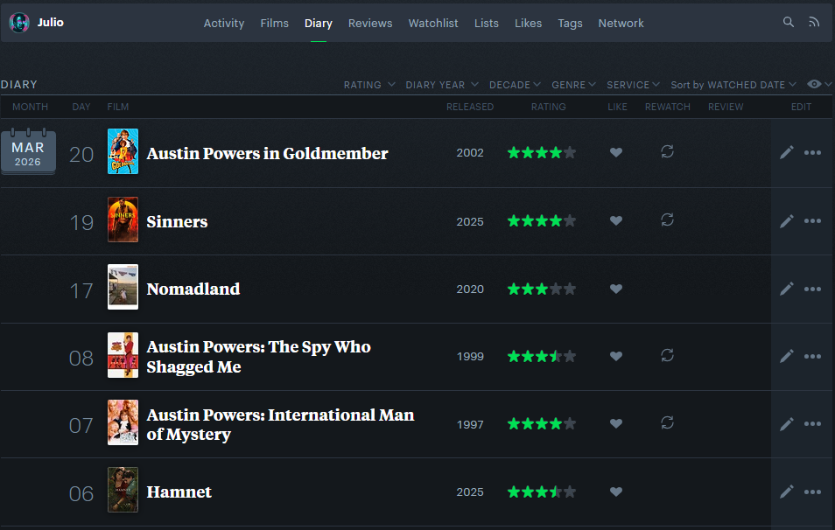Click the 1999 release year

pyautogui.click(x=470, y=357)
